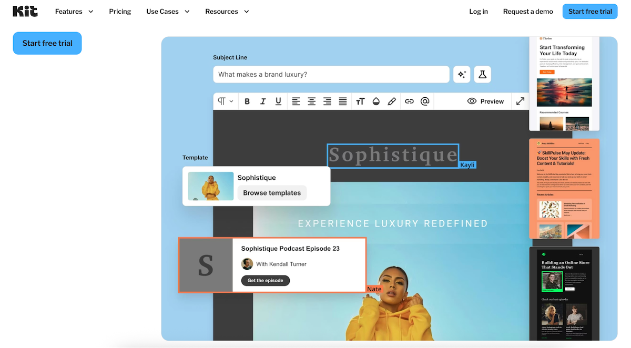Click the expand fullscreen arrow icon
The image size is (631, 348).
coord(520,101)
